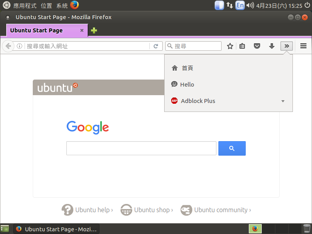The height and width of the screenshot is (234, 312).
Task: Go to 首頁 from overflow panel
Action: [229, 68]
